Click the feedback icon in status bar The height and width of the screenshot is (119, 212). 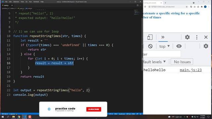[x=137, y=114]
